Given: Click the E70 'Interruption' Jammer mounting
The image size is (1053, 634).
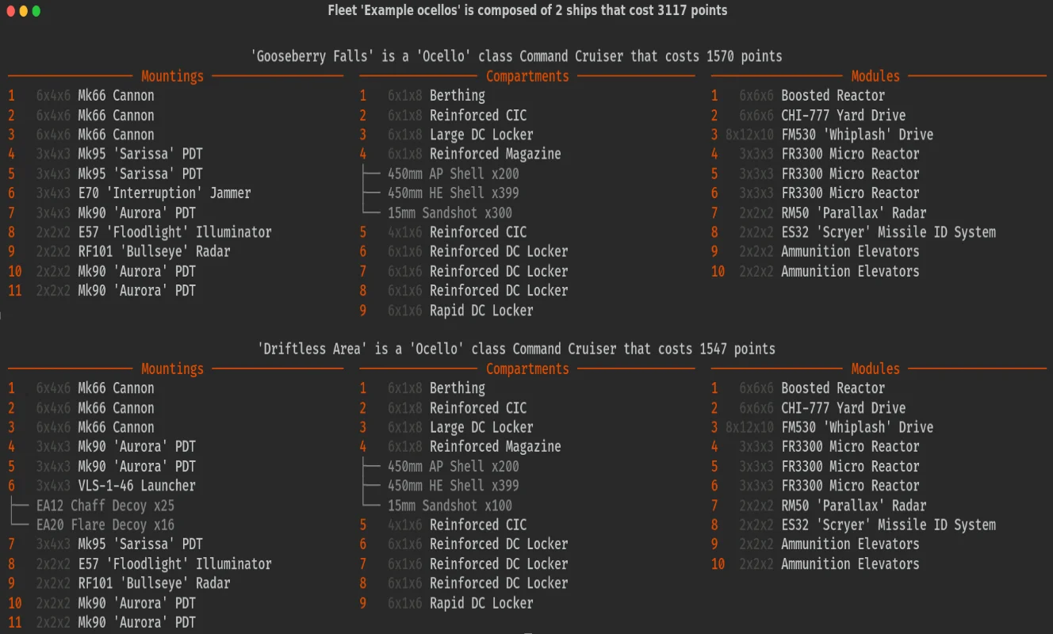Looking at the screenshot, I should (164, 193).
